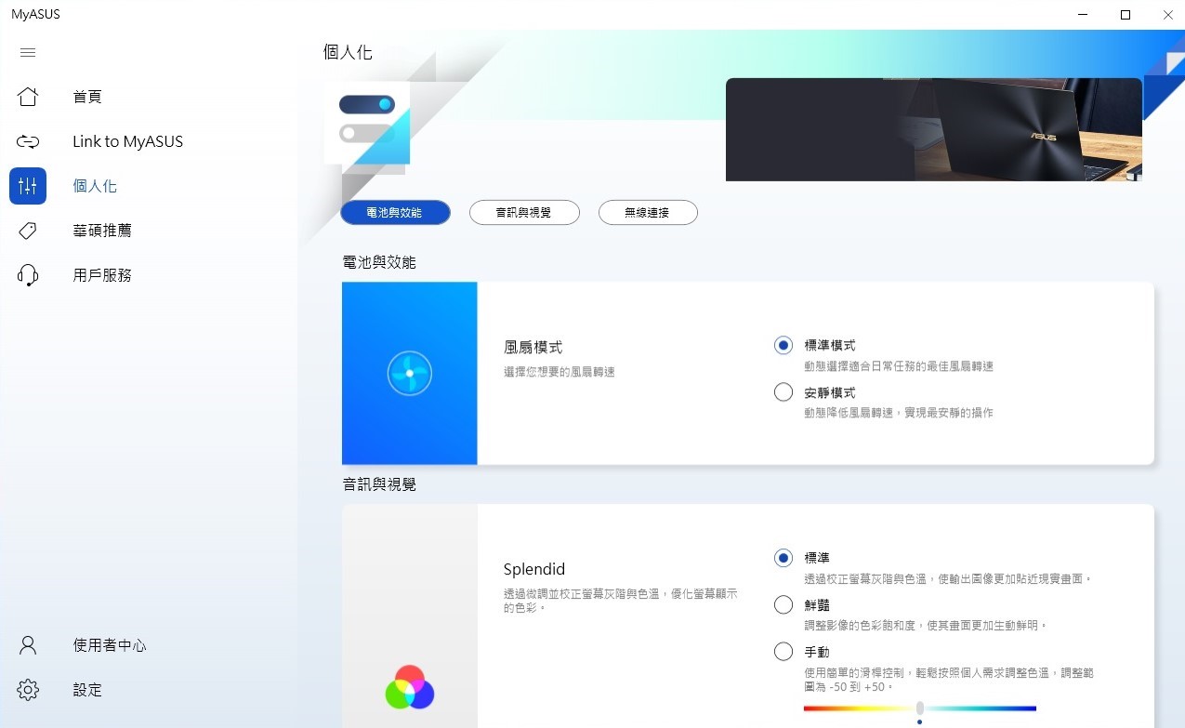Screen dimensions: 1185x728
Task: Click the 風扇模式 heading text
Action: 533,347
